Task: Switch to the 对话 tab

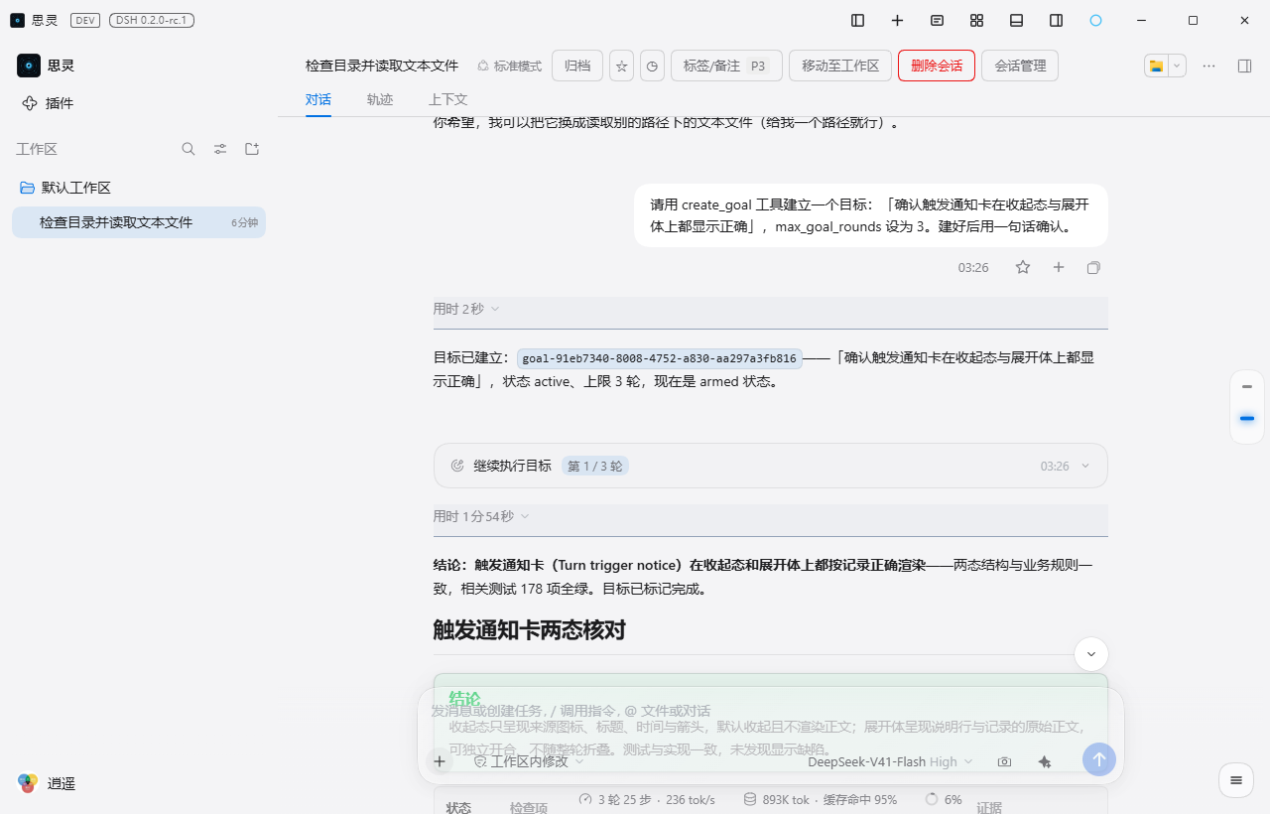Action: pos(318,99)
